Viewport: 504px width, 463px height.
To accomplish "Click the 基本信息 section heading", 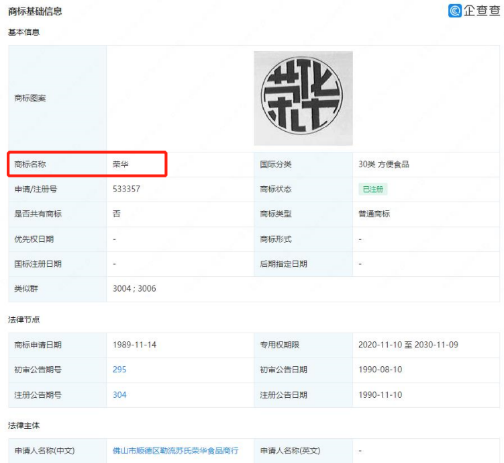I will (x=23, y=32).
